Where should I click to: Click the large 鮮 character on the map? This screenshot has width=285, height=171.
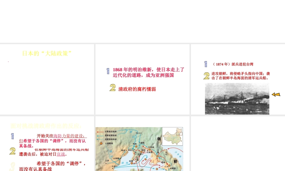coord(175,161)
